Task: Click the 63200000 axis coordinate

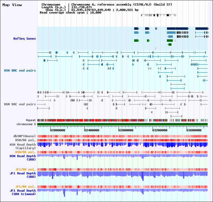Action: coord(160,130)
